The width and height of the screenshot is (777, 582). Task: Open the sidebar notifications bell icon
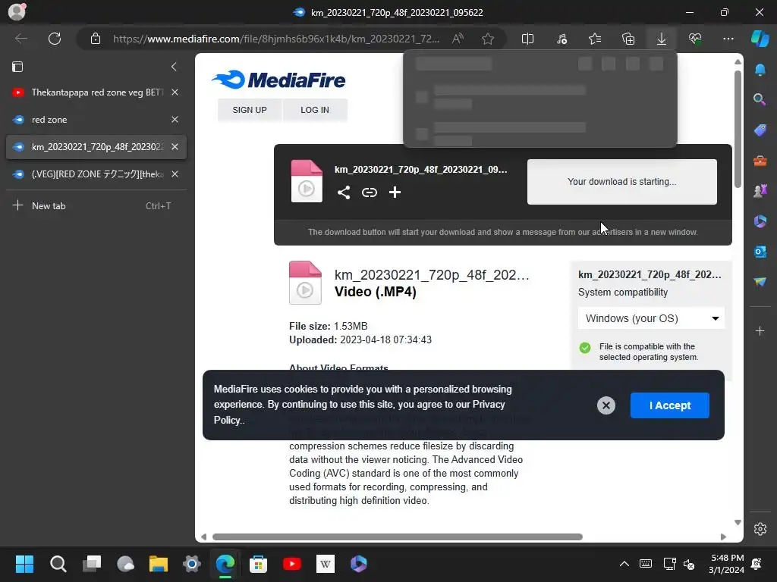pos(760,70)
